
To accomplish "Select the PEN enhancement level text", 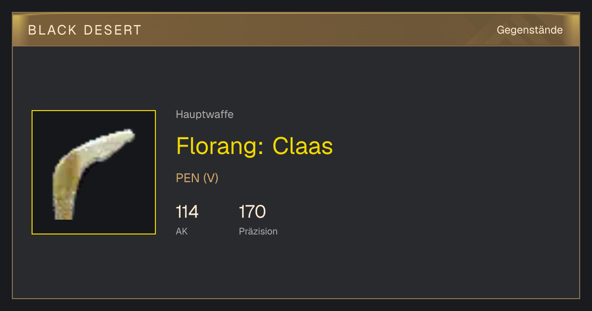I will 187,178.
